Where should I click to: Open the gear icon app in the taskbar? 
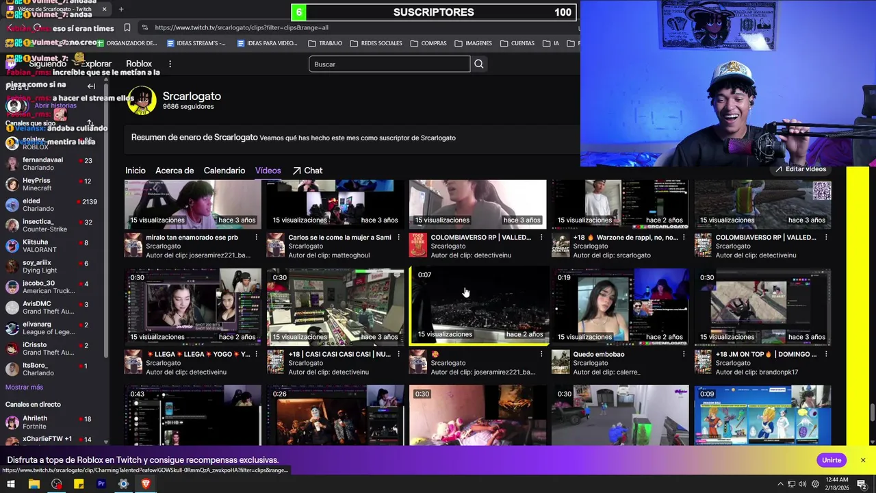[x=123, y=484]
